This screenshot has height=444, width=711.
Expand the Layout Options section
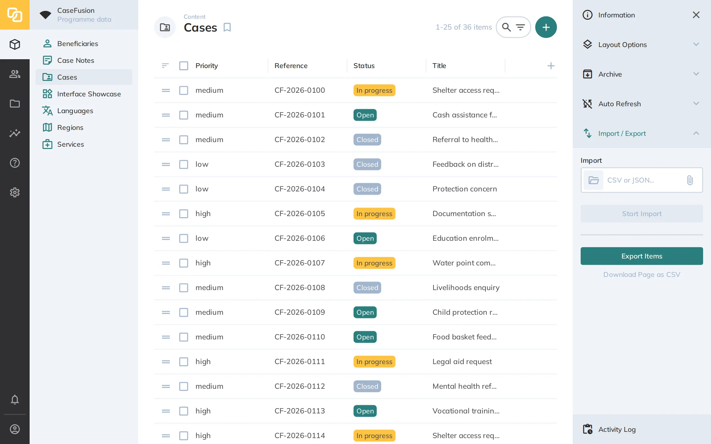642,44
